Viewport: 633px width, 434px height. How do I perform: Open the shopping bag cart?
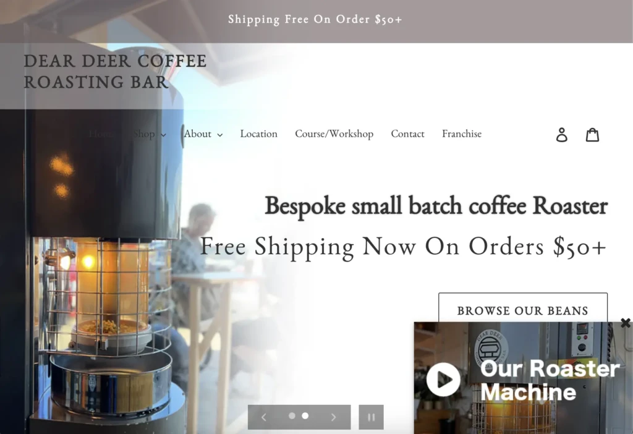point(592,134)
